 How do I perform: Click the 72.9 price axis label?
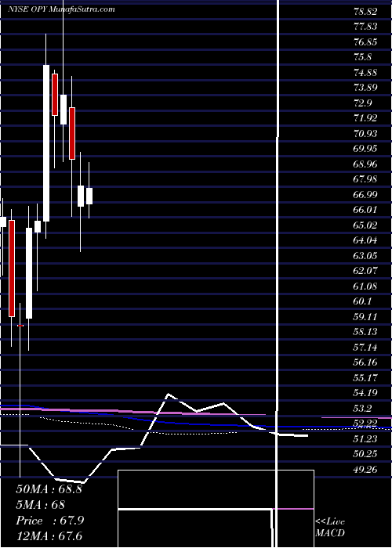363,103
